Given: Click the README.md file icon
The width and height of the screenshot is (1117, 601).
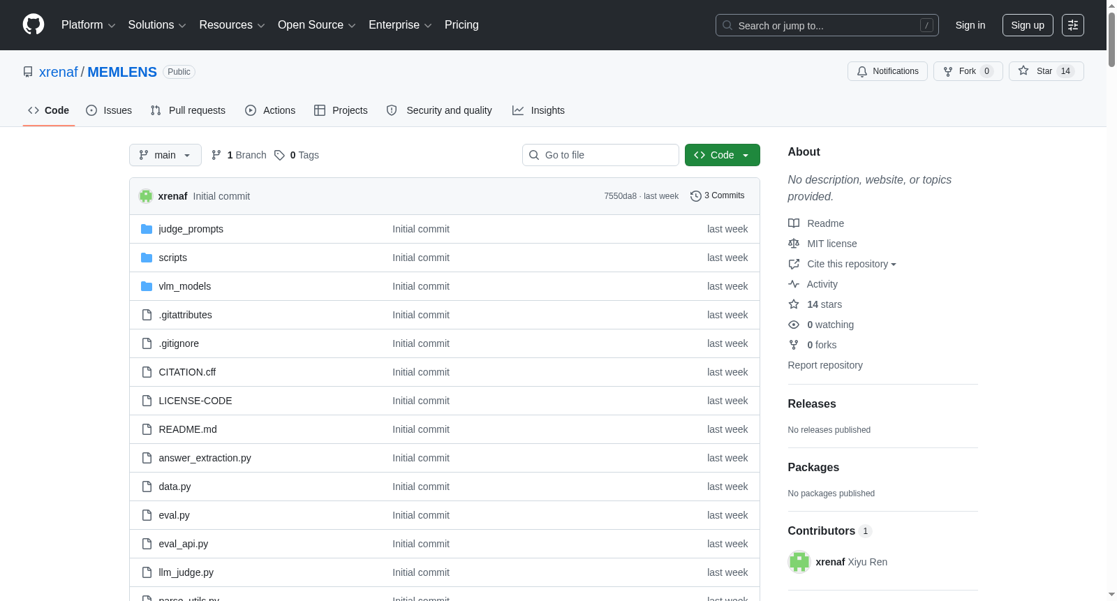Looking at the screenshot, I should pos(147,429).
